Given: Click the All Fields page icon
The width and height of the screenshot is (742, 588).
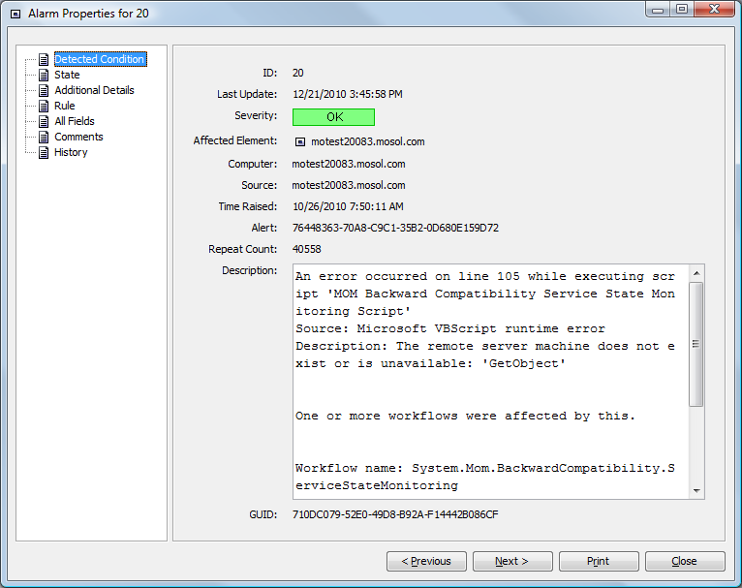Looking at the screenshot, I should 44,122.
